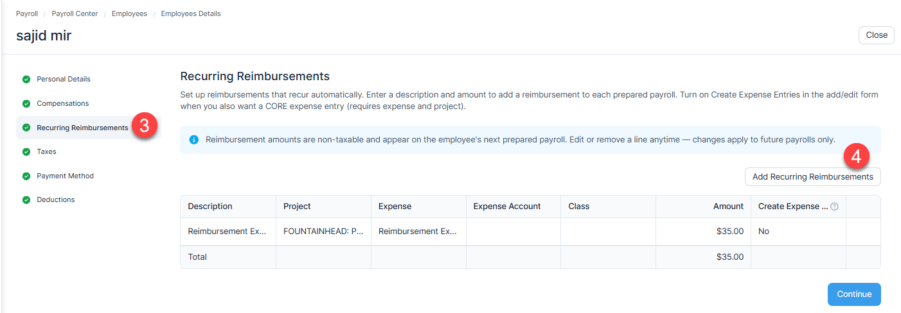Click the green check beside Recurring Reimbursements
Viewport: 901px width, 313px height.
(x=26, y=128)
